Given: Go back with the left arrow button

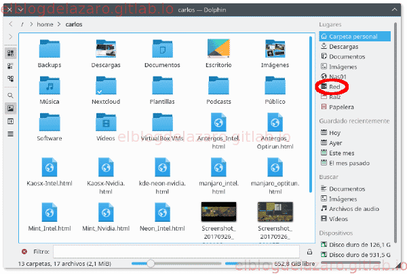Looking at the screenshot, I should [x=11, y=24].
